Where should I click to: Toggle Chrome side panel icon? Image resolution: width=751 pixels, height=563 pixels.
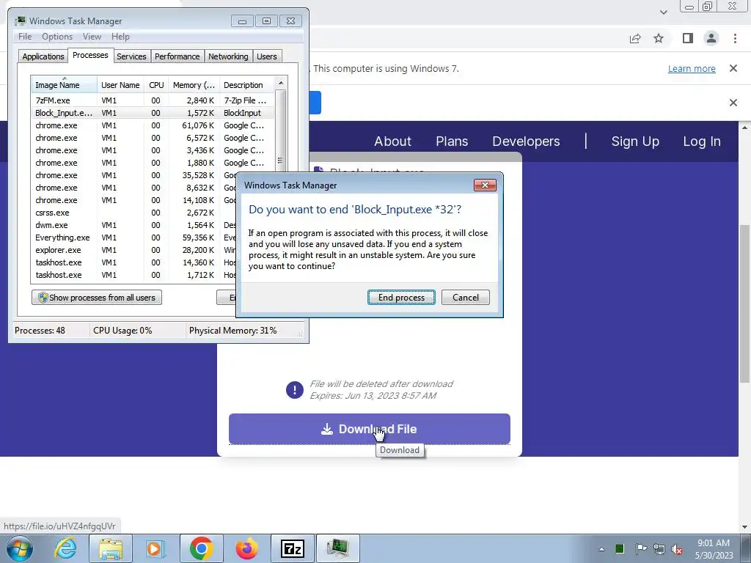688,38
